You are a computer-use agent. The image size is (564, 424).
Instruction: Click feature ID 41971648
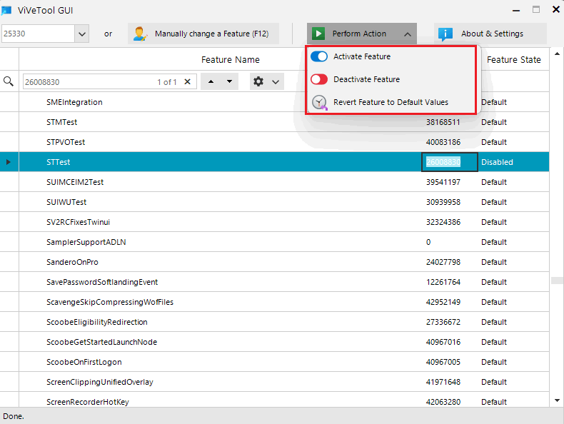[443, 382]
